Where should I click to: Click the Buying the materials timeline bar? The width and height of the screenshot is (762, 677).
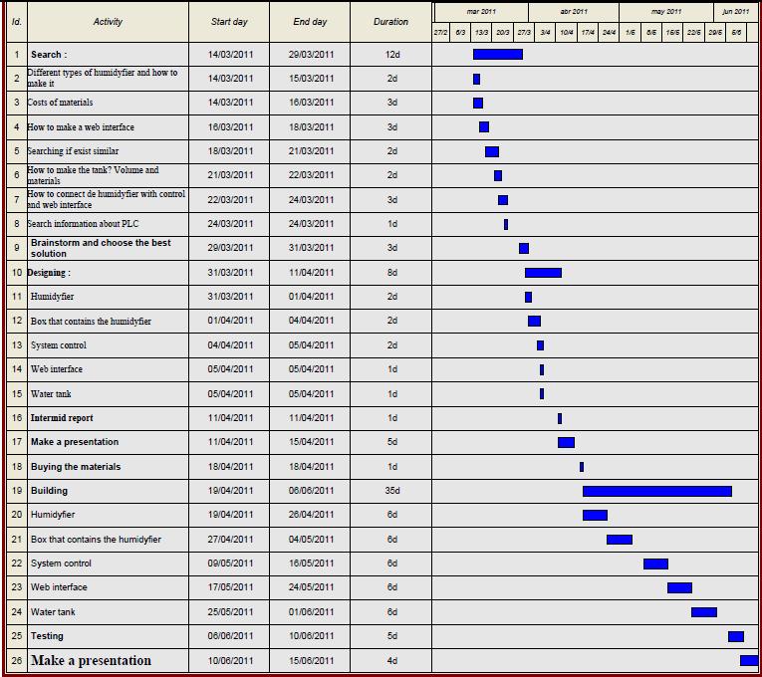click(582, 467)
